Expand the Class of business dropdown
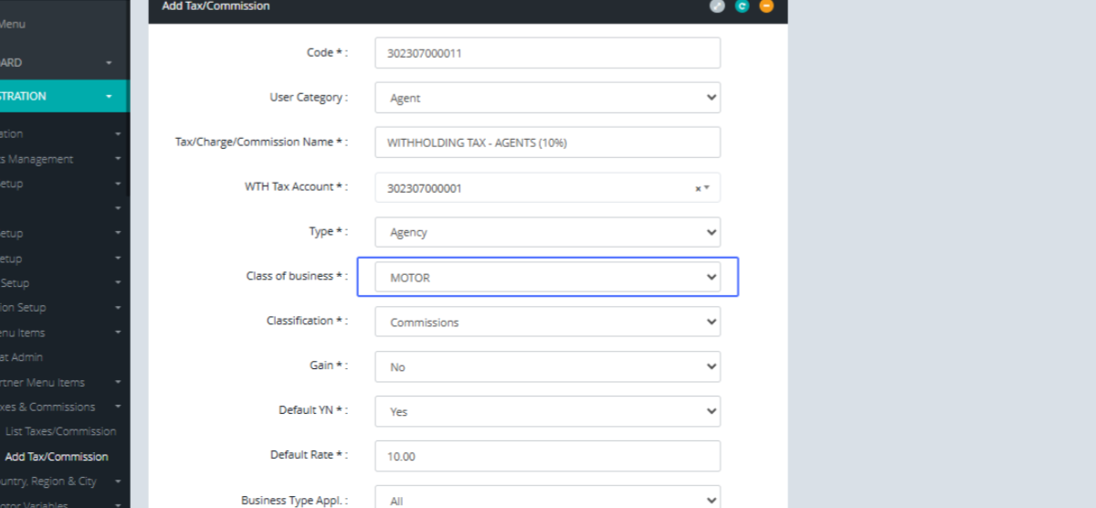Screen dimensions: 1096x508 click(x=547, y=278)
